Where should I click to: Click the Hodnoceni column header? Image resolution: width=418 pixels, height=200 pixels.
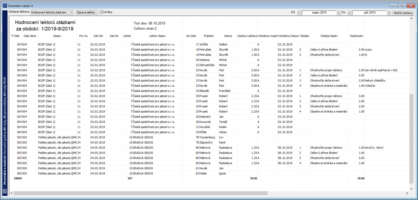click(356, 36)
